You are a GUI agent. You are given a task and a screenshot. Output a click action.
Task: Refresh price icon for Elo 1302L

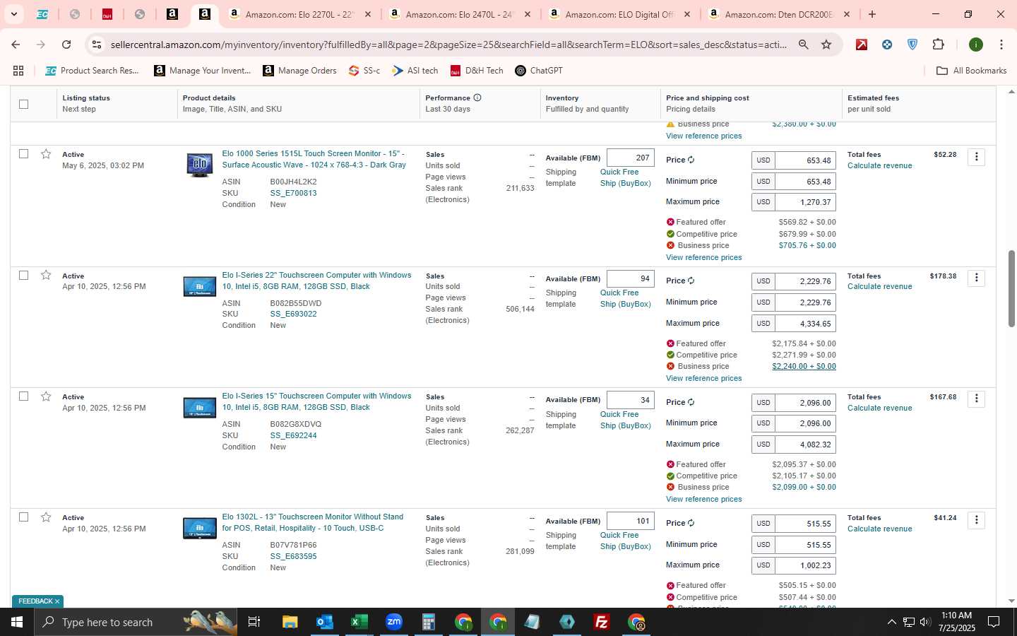691,523
